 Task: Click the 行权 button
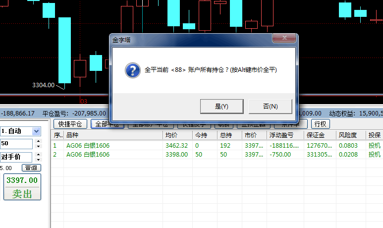[x=321, y=124]
